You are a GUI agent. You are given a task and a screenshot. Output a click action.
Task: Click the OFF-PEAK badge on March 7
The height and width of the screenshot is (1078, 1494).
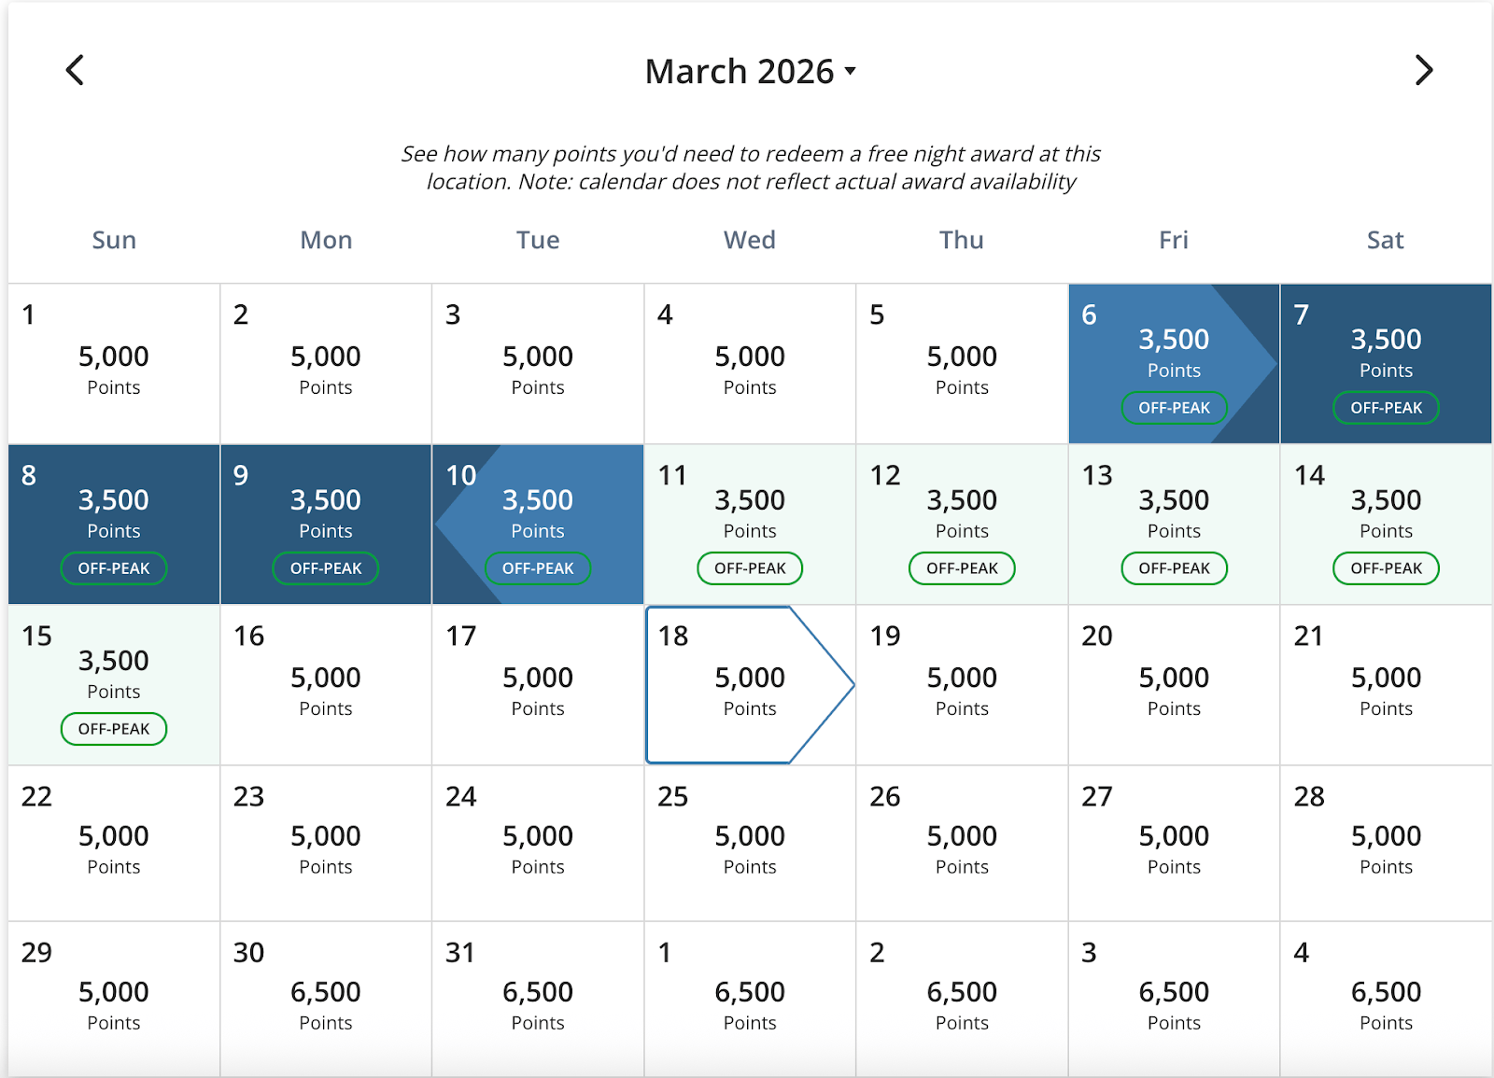coord(1386,408)
